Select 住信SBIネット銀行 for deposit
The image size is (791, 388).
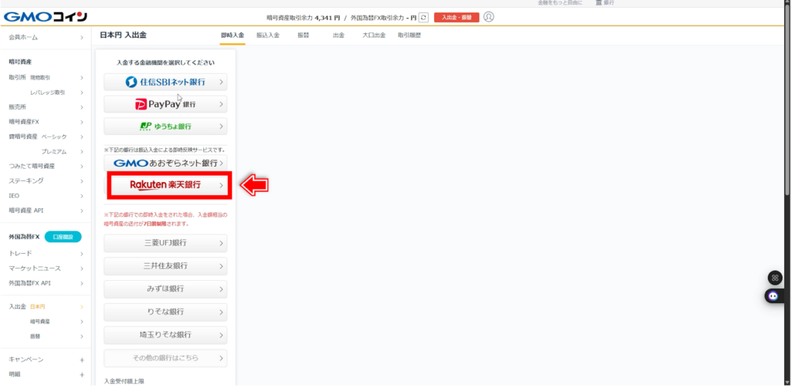(x=165, y=82)
